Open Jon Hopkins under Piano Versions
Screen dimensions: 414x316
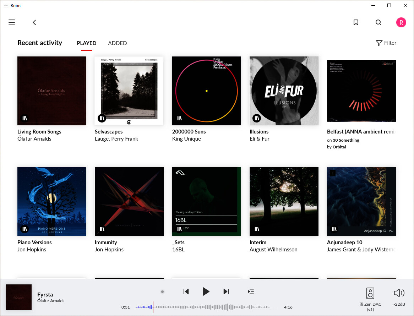32,250
